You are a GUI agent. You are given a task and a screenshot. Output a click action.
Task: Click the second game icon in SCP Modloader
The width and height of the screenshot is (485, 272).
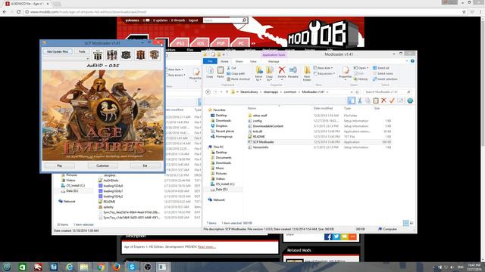tap(111, 55)
